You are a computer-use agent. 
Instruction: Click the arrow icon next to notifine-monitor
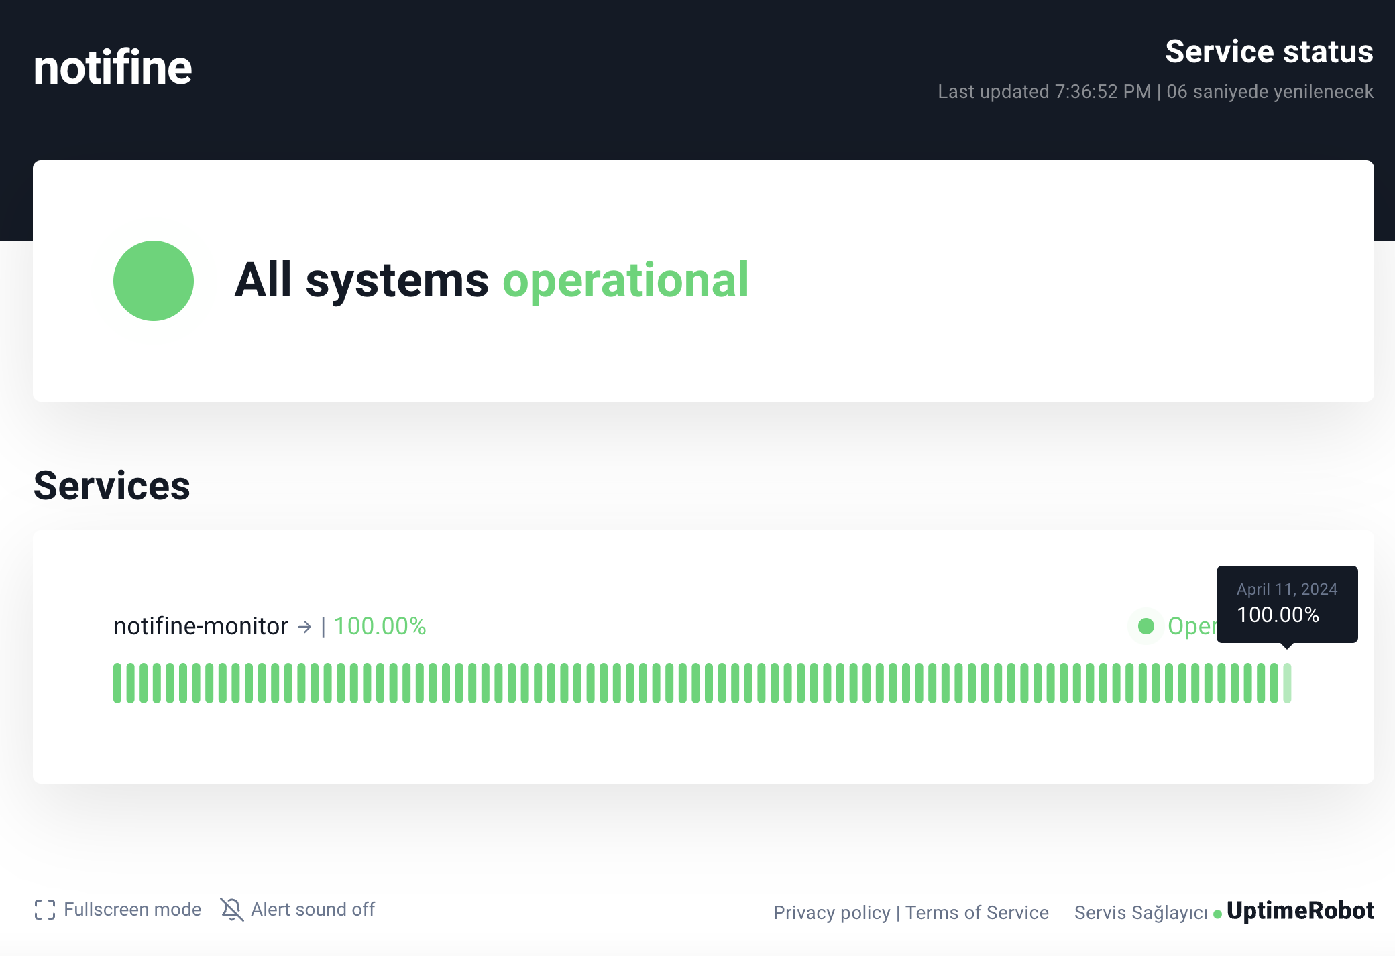click(x=304, y=627)
